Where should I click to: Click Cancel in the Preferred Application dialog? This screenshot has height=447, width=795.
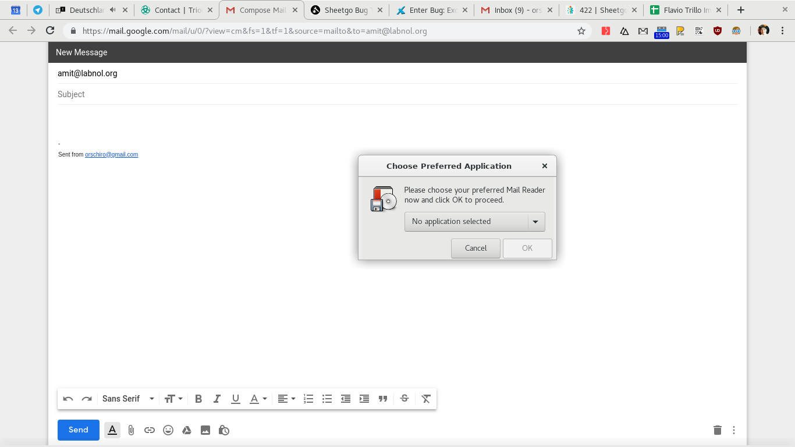pos(475,248)
